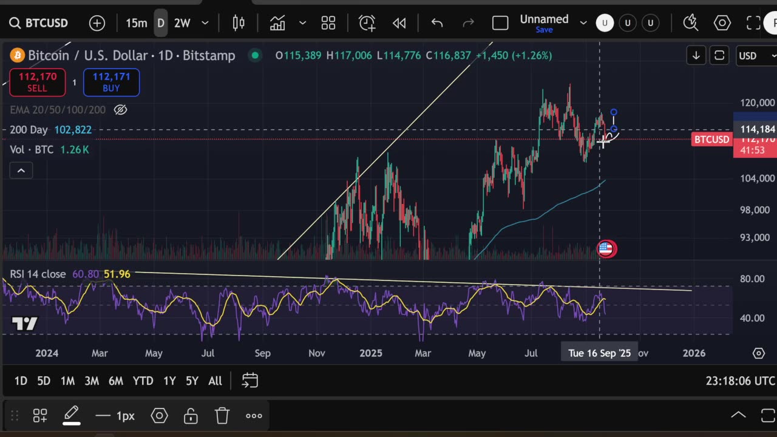Screen dimensions: 777x437
Task: Click the red BTCUSD price label
Action: coord(711,140)
